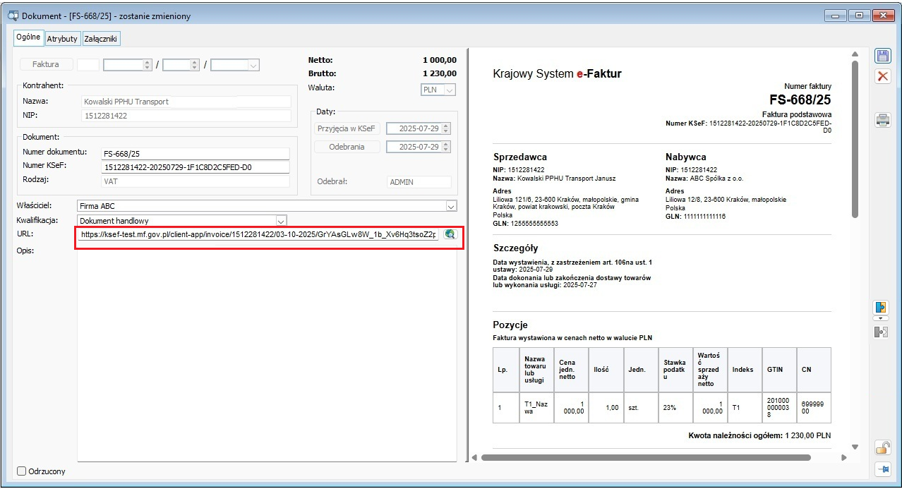This screenshot has width=902, height=489.
Task: Switch to the Atrybuty tab
Action: coord(62,39)
